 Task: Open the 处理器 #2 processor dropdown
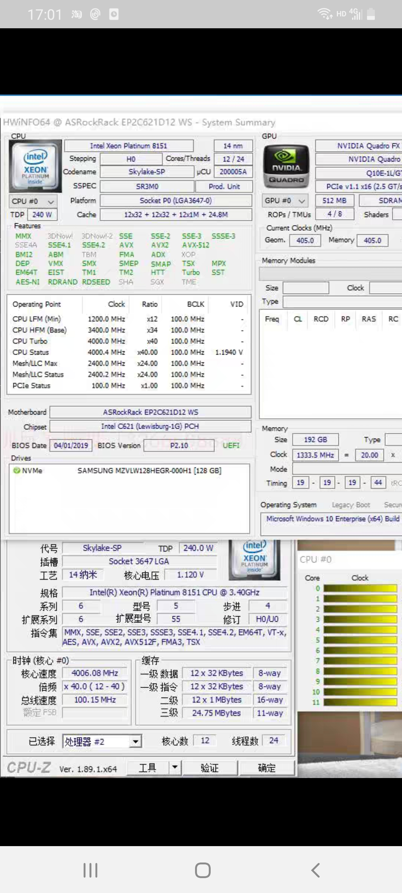(102, 741)
